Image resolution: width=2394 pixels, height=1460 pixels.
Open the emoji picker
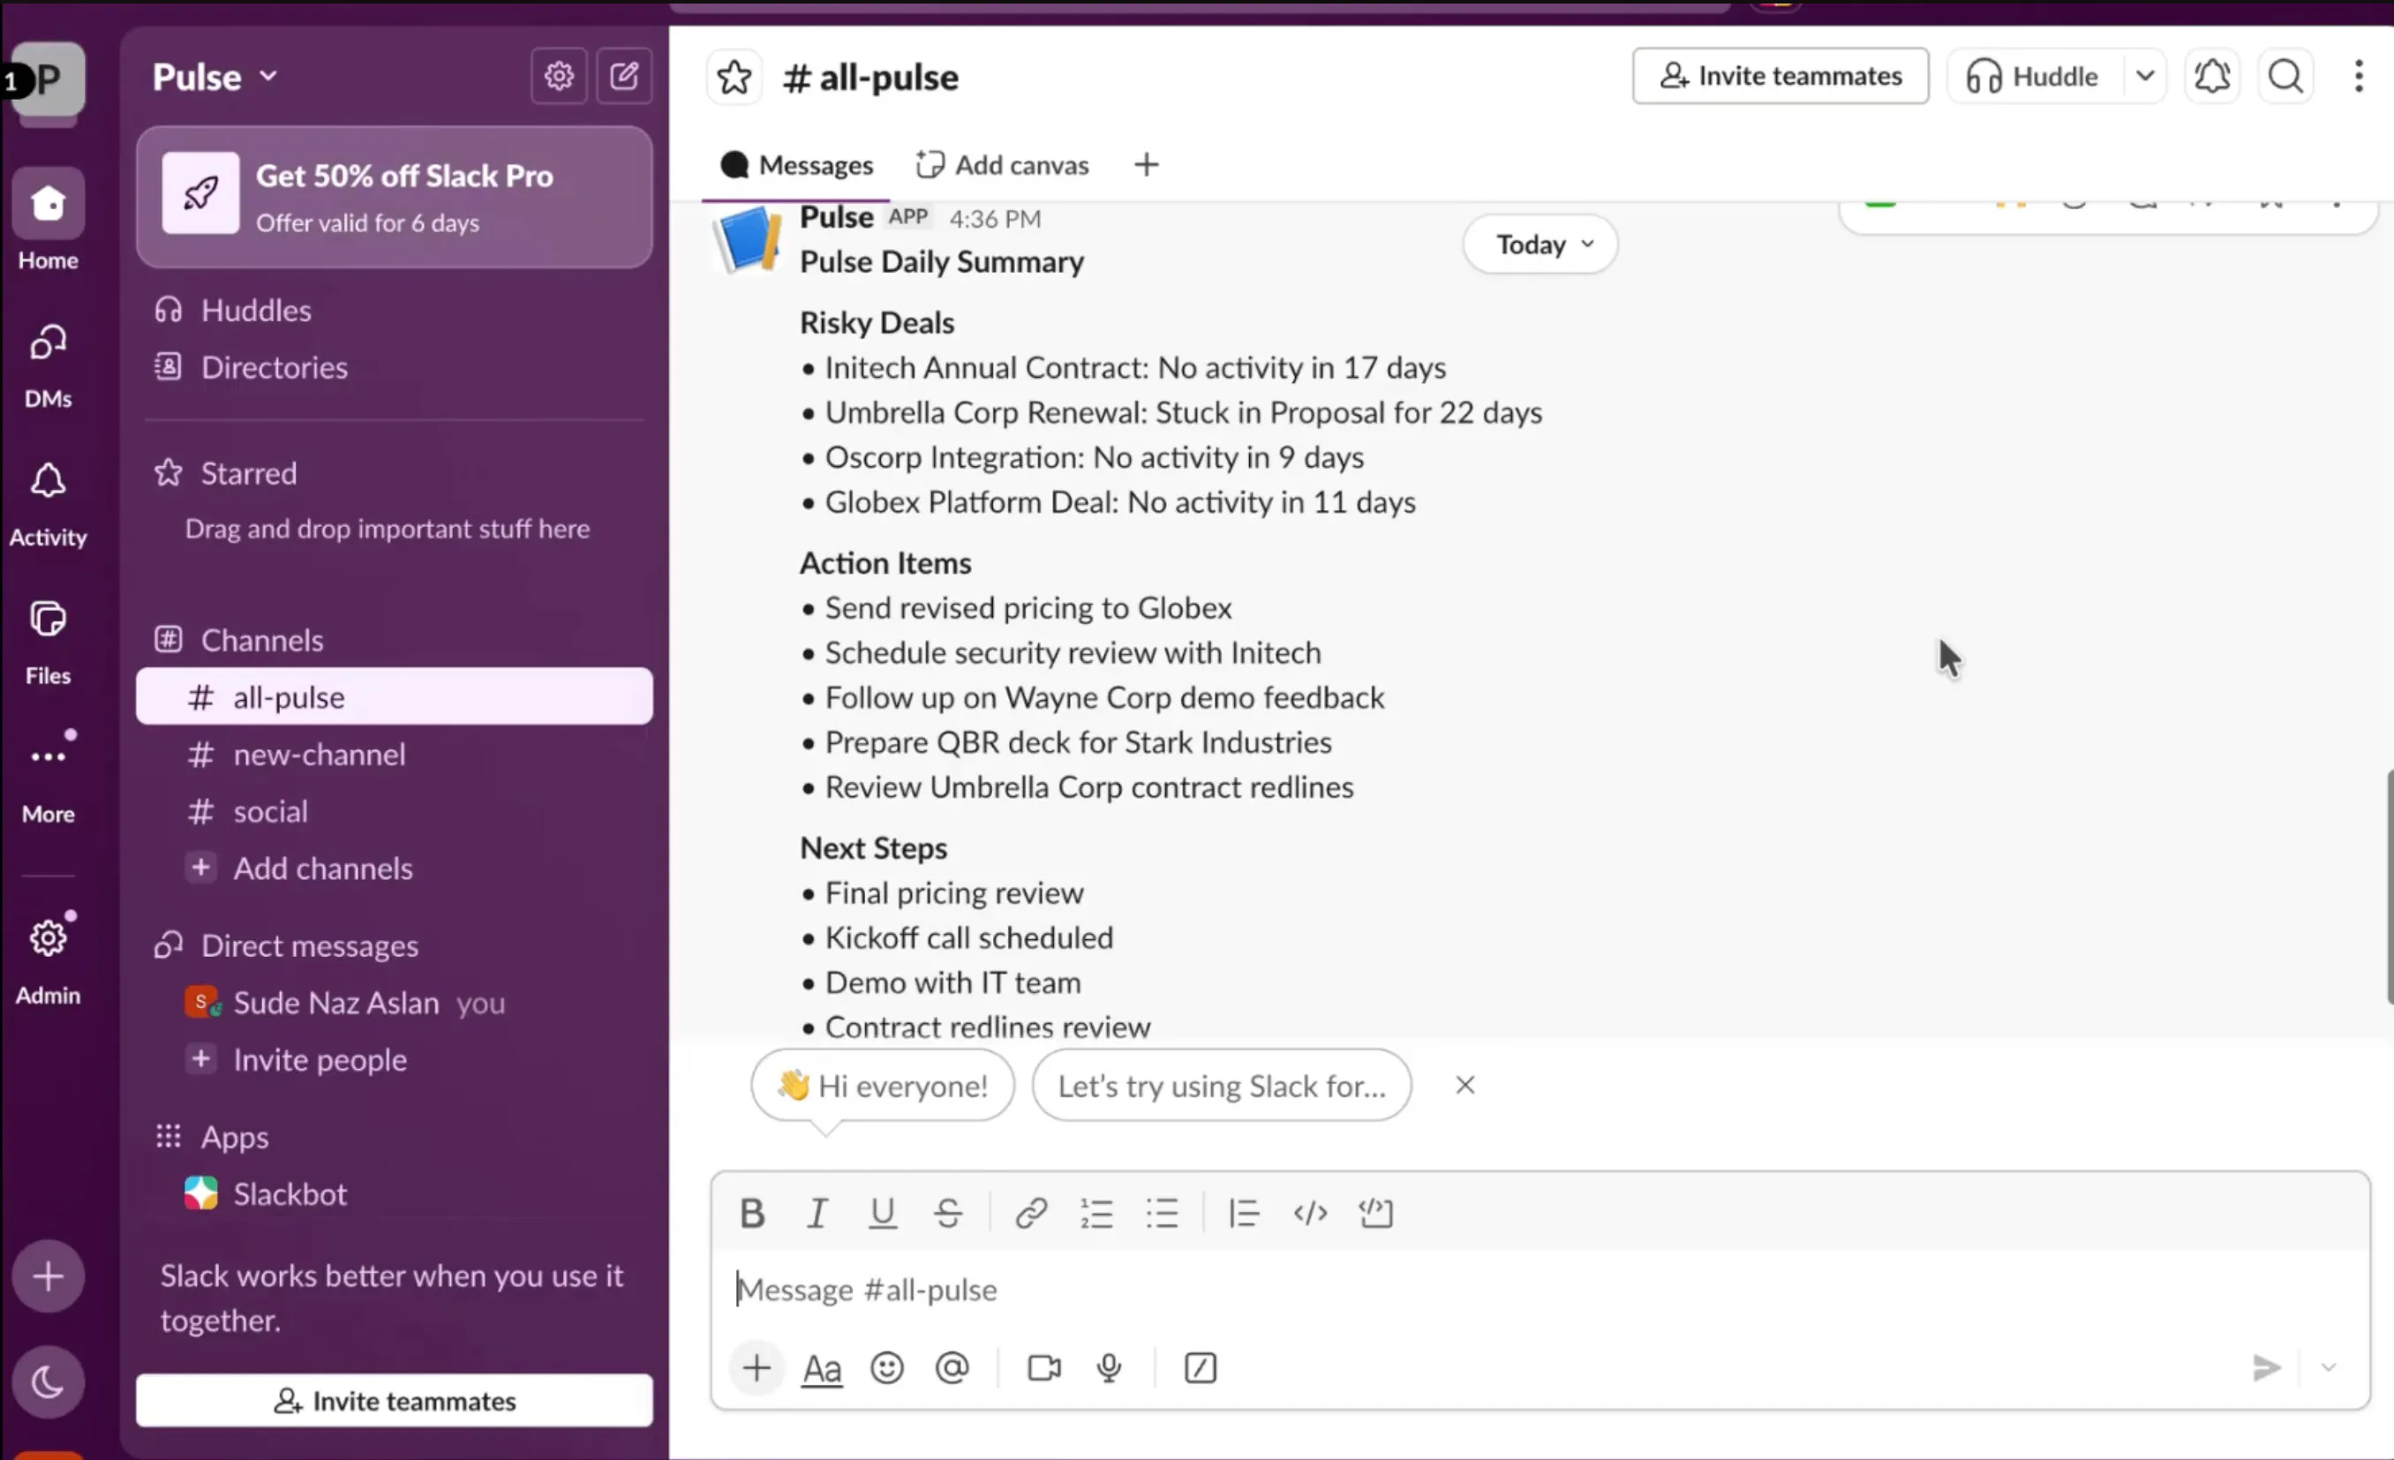tap(886, 1367)
